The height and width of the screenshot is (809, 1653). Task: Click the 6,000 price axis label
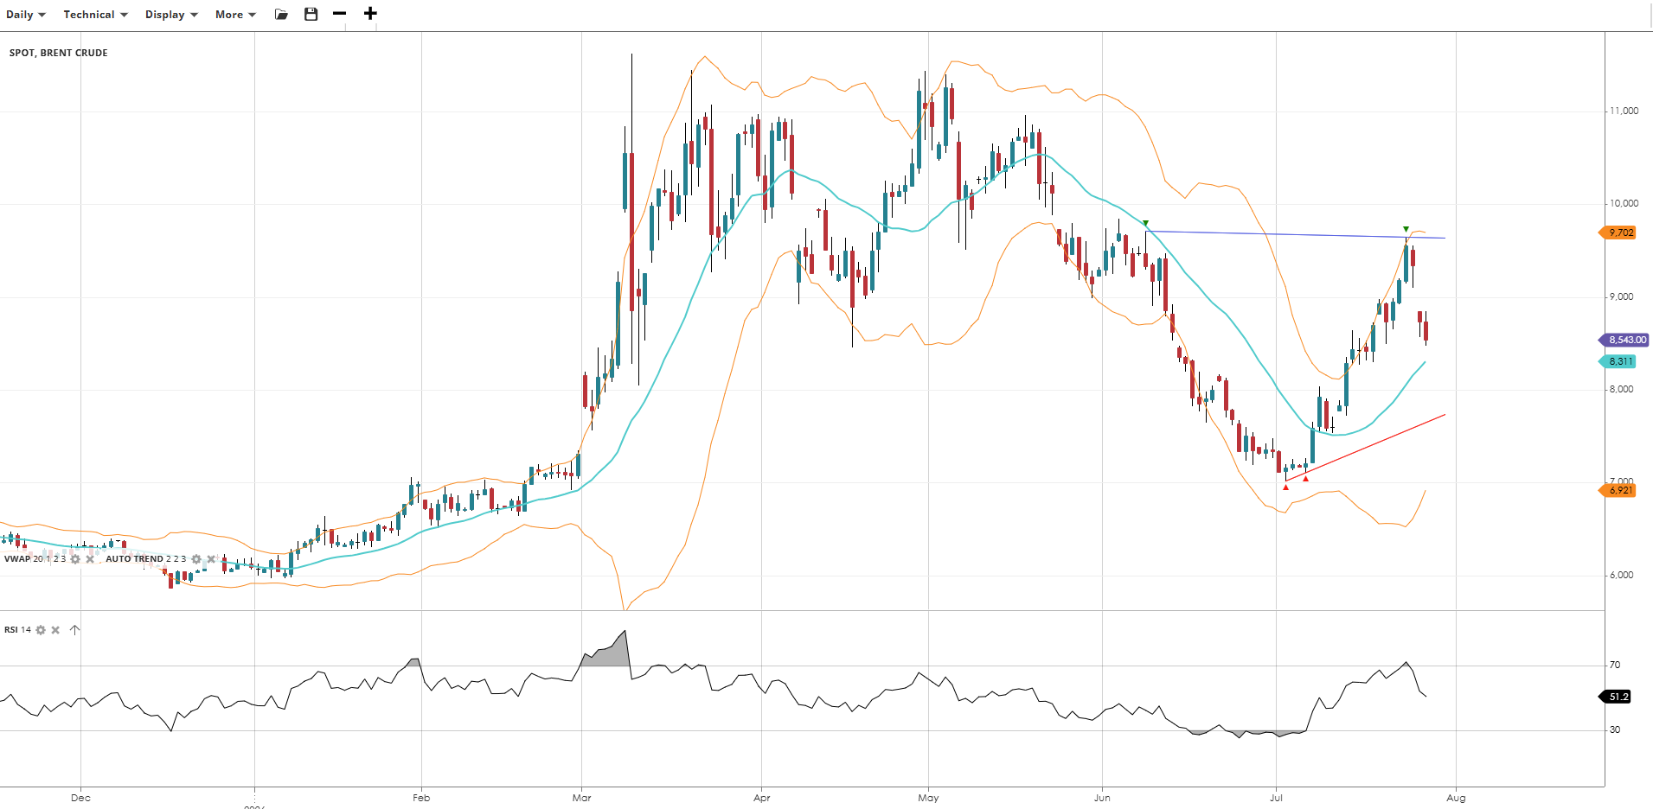point(1621,575)
